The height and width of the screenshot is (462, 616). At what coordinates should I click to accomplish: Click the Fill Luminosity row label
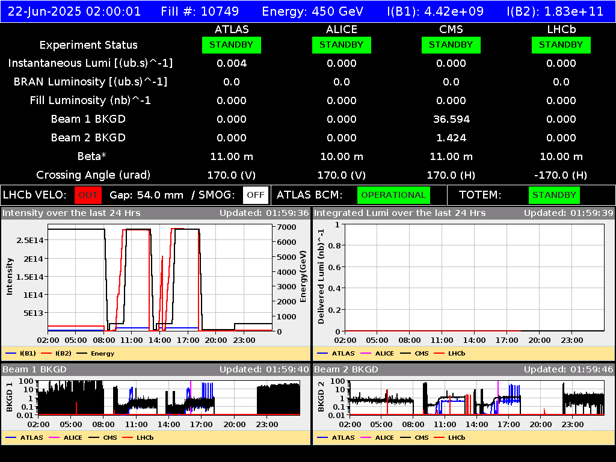tap(90, 100)
